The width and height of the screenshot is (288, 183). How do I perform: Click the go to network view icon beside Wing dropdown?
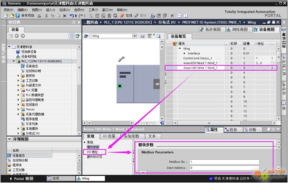pyautogui.click(x=86, y=36)
